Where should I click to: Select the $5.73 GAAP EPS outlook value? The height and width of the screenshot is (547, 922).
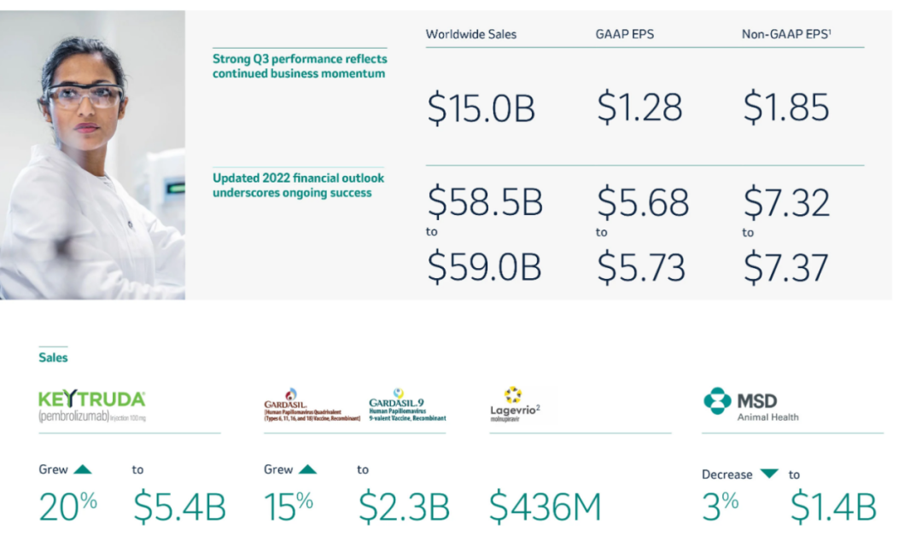[641, 267]
